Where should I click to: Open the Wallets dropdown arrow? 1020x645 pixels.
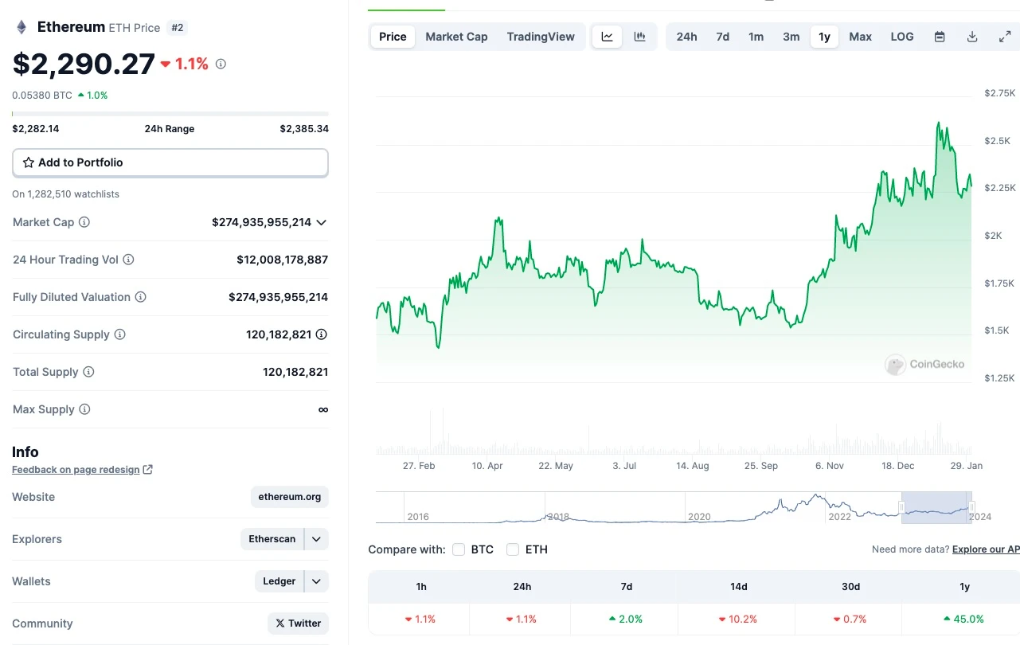(316, 581)
